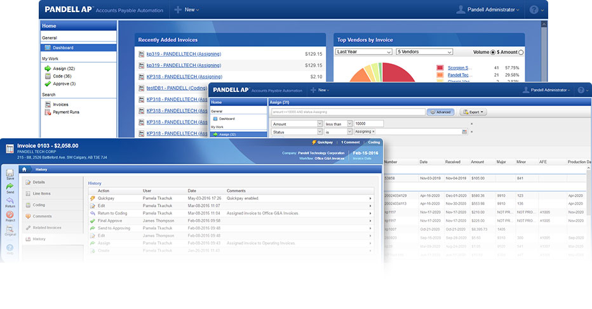
Task: Click the invoice icon beside testDB1 - PANDELL entry
Action: (x=141, y=88)
